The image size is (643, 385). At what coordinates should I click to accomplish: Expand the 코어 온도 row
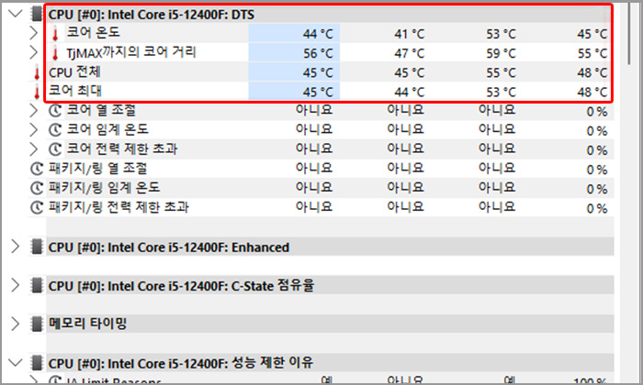[34, 33]
